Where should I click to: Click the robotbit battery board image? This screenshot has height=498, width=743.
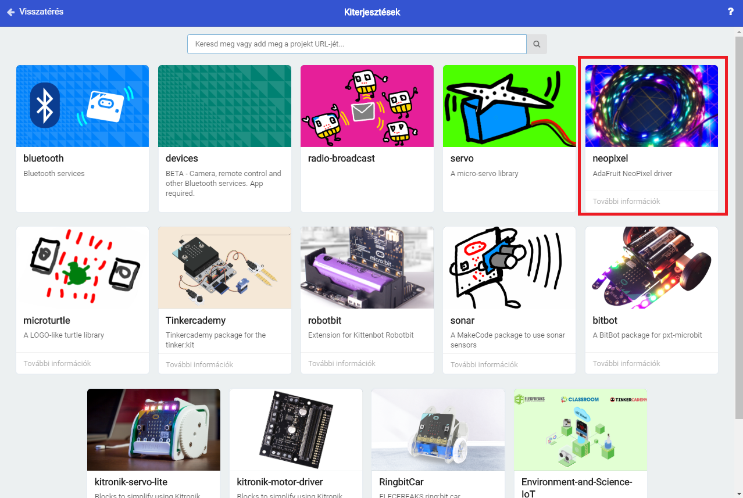[x=366, y=267]
